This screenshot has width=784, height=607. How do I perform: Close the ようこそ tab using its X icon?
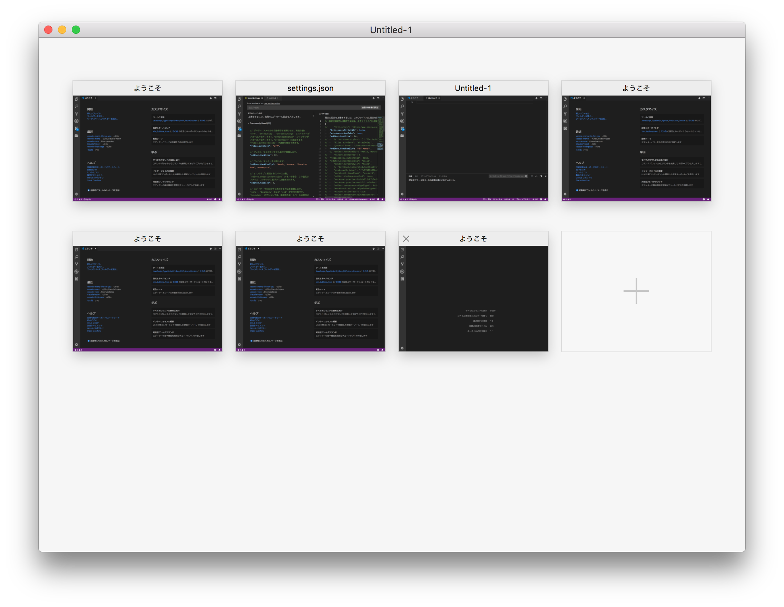[x=406, y=239]
